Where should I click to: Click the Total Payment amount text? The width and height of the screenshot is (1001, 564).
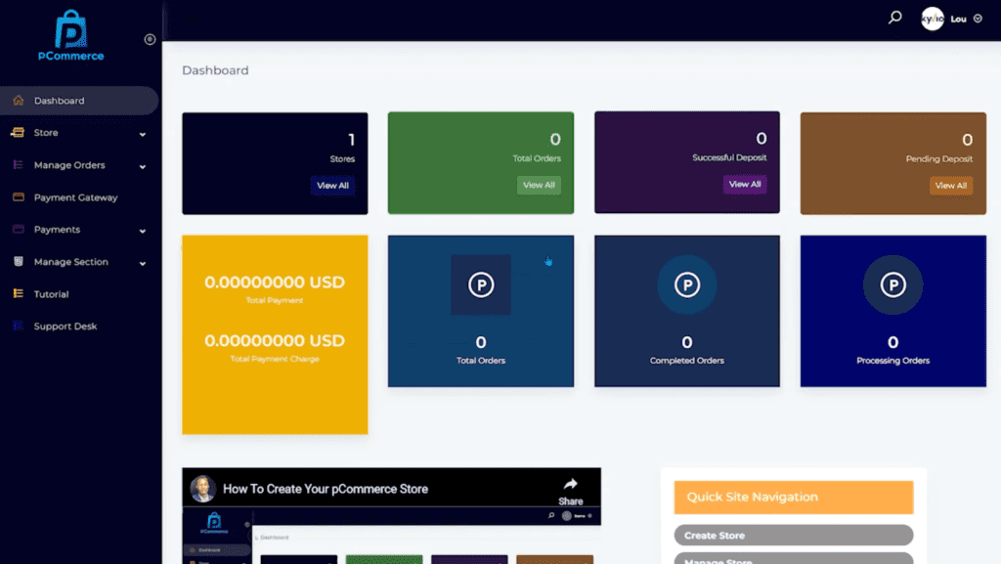pyautogui.click(x=275, y=282)
